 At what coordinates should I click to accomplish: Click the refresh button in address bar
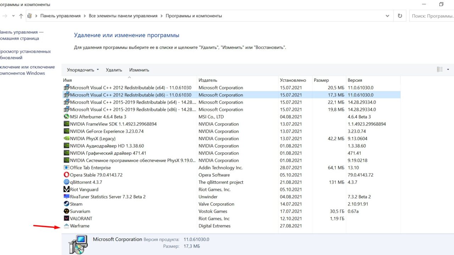[400, 16]
